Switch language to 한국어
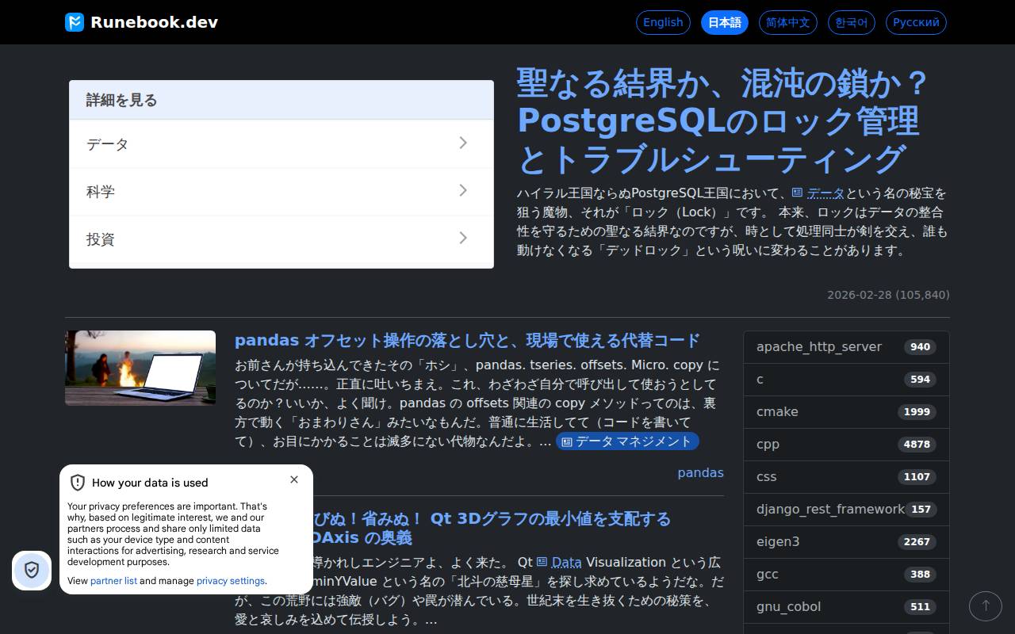 point(852,22)
